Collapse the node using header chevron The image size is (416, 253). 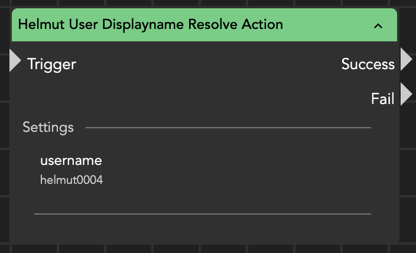pos(379,25)
